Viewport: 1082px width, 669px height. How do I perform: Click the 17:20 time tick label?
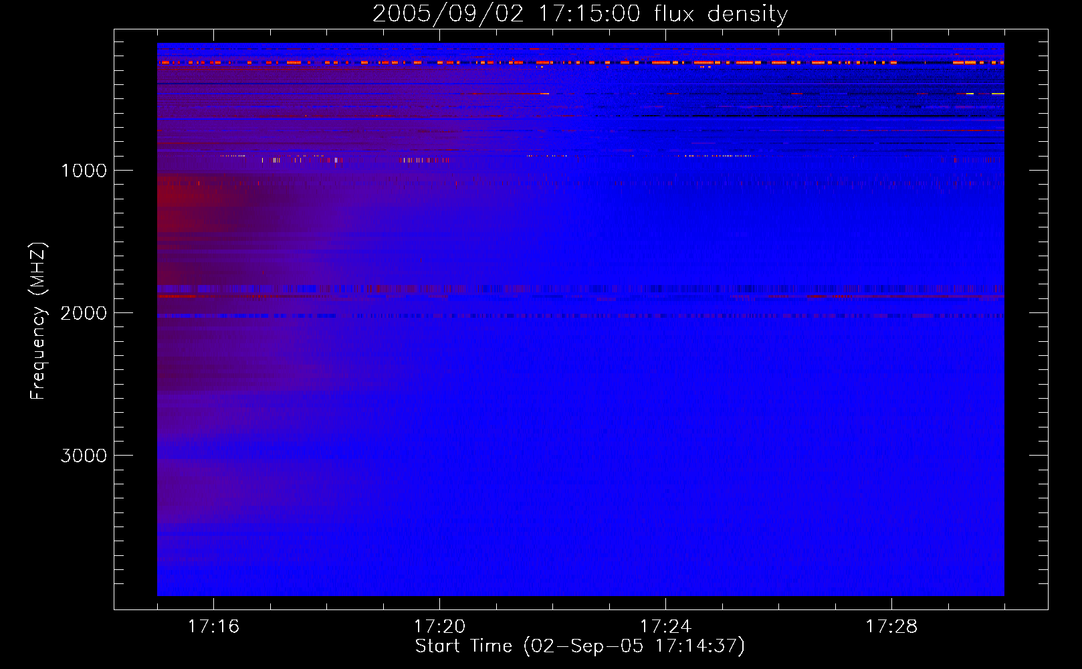pyautogui.click(x=439, y=627)
